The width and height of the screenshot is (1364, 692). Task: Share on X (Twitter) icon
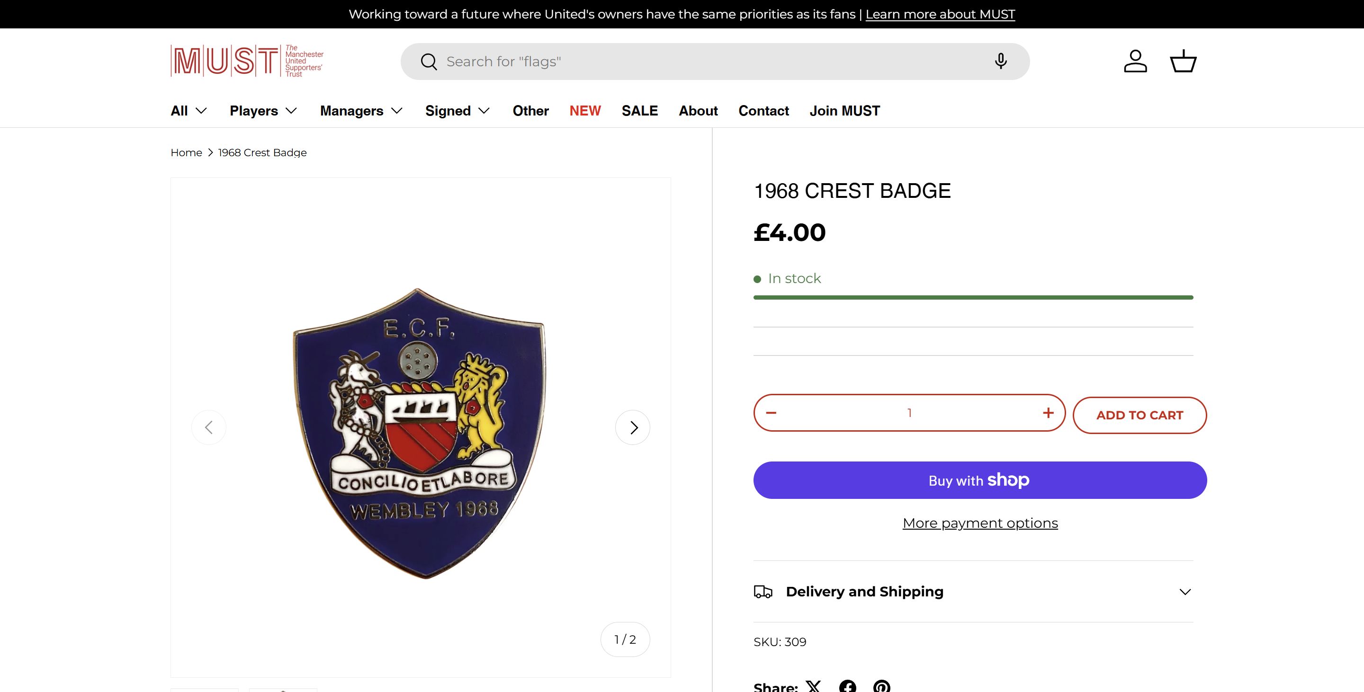point(813,686)
